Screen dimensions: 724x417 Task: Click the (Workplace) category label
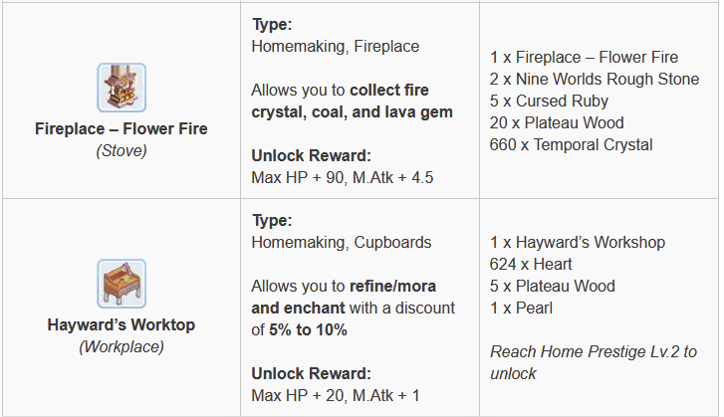click(x=121, y=347)
